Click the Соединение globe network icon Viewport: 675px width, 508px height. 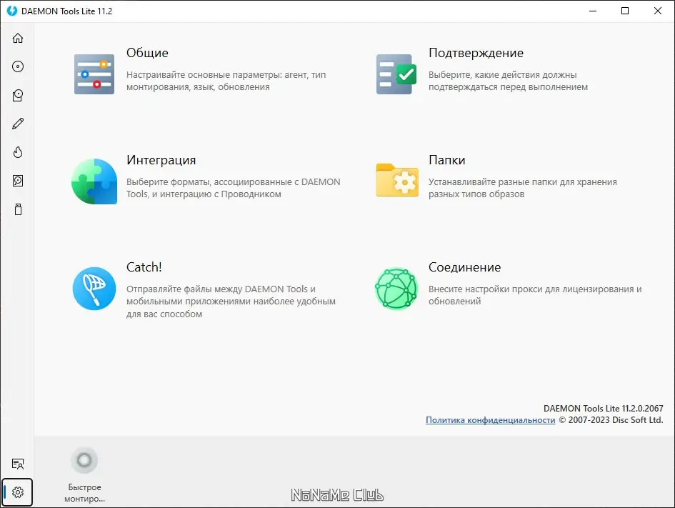tap(396, 289)
